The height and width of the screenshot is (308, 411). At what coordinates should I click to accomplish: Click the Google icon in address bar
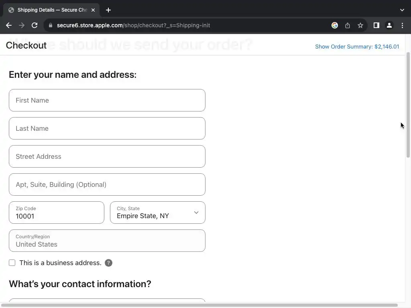(335, 25)
